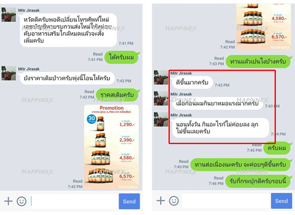Select the green รับกี่กระปุกดีครับรอบนี้ bubble
295x215 pixels.
pyautogui.click(x=259, y=181)
